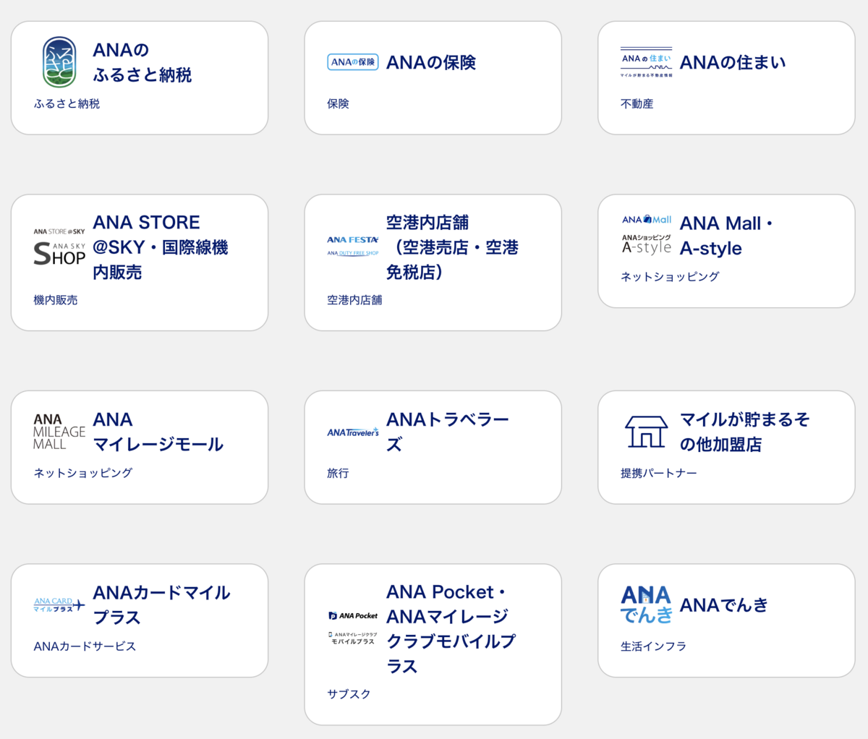
Task: Select the ANA CARD マイルプラス logo
Action: click(x=57, y=605)
